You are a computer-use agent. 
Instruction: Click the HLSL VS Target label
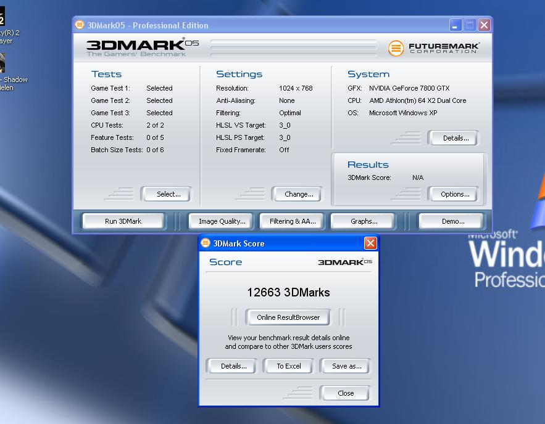pyautogui.click(x=241, y=125)
